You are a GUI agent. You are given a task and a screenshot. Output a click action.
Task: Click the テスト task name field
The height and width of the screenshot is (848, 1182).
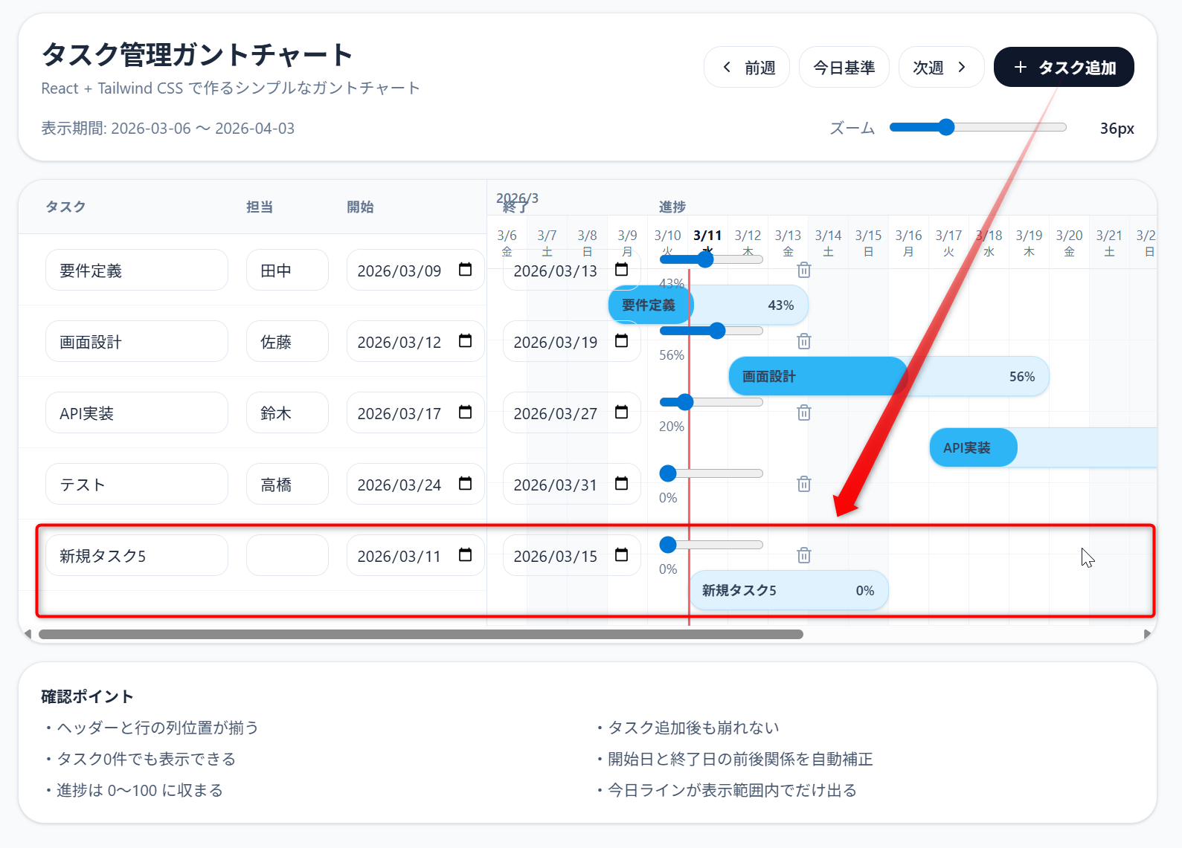137,484
